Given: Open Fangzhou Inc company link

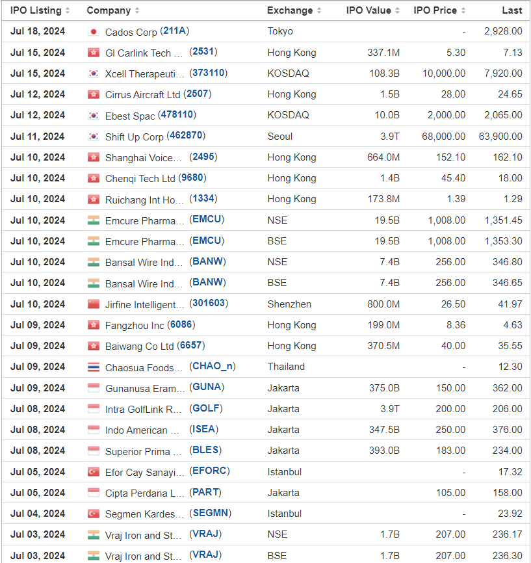Looking at the screenshot, I should (x=135, y=326).
